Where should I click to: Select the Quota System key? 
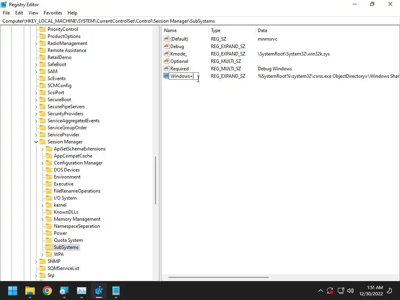68,240
